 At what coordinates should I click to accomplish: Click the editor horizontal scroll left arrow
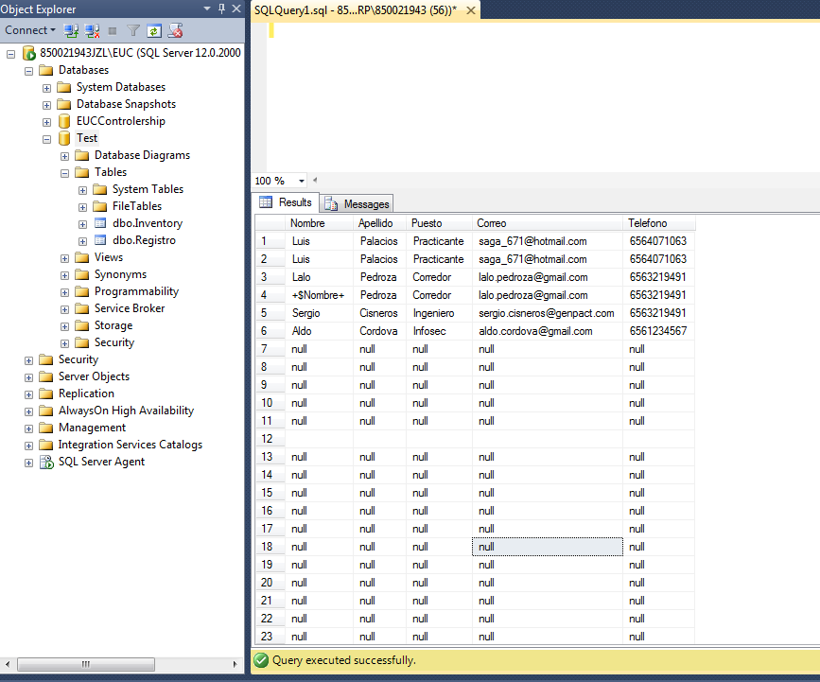315,181
